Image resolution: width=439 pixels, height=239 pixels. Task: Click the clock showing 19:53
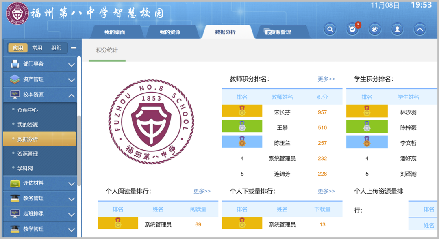pyautogui.click(x=421, y=5)
